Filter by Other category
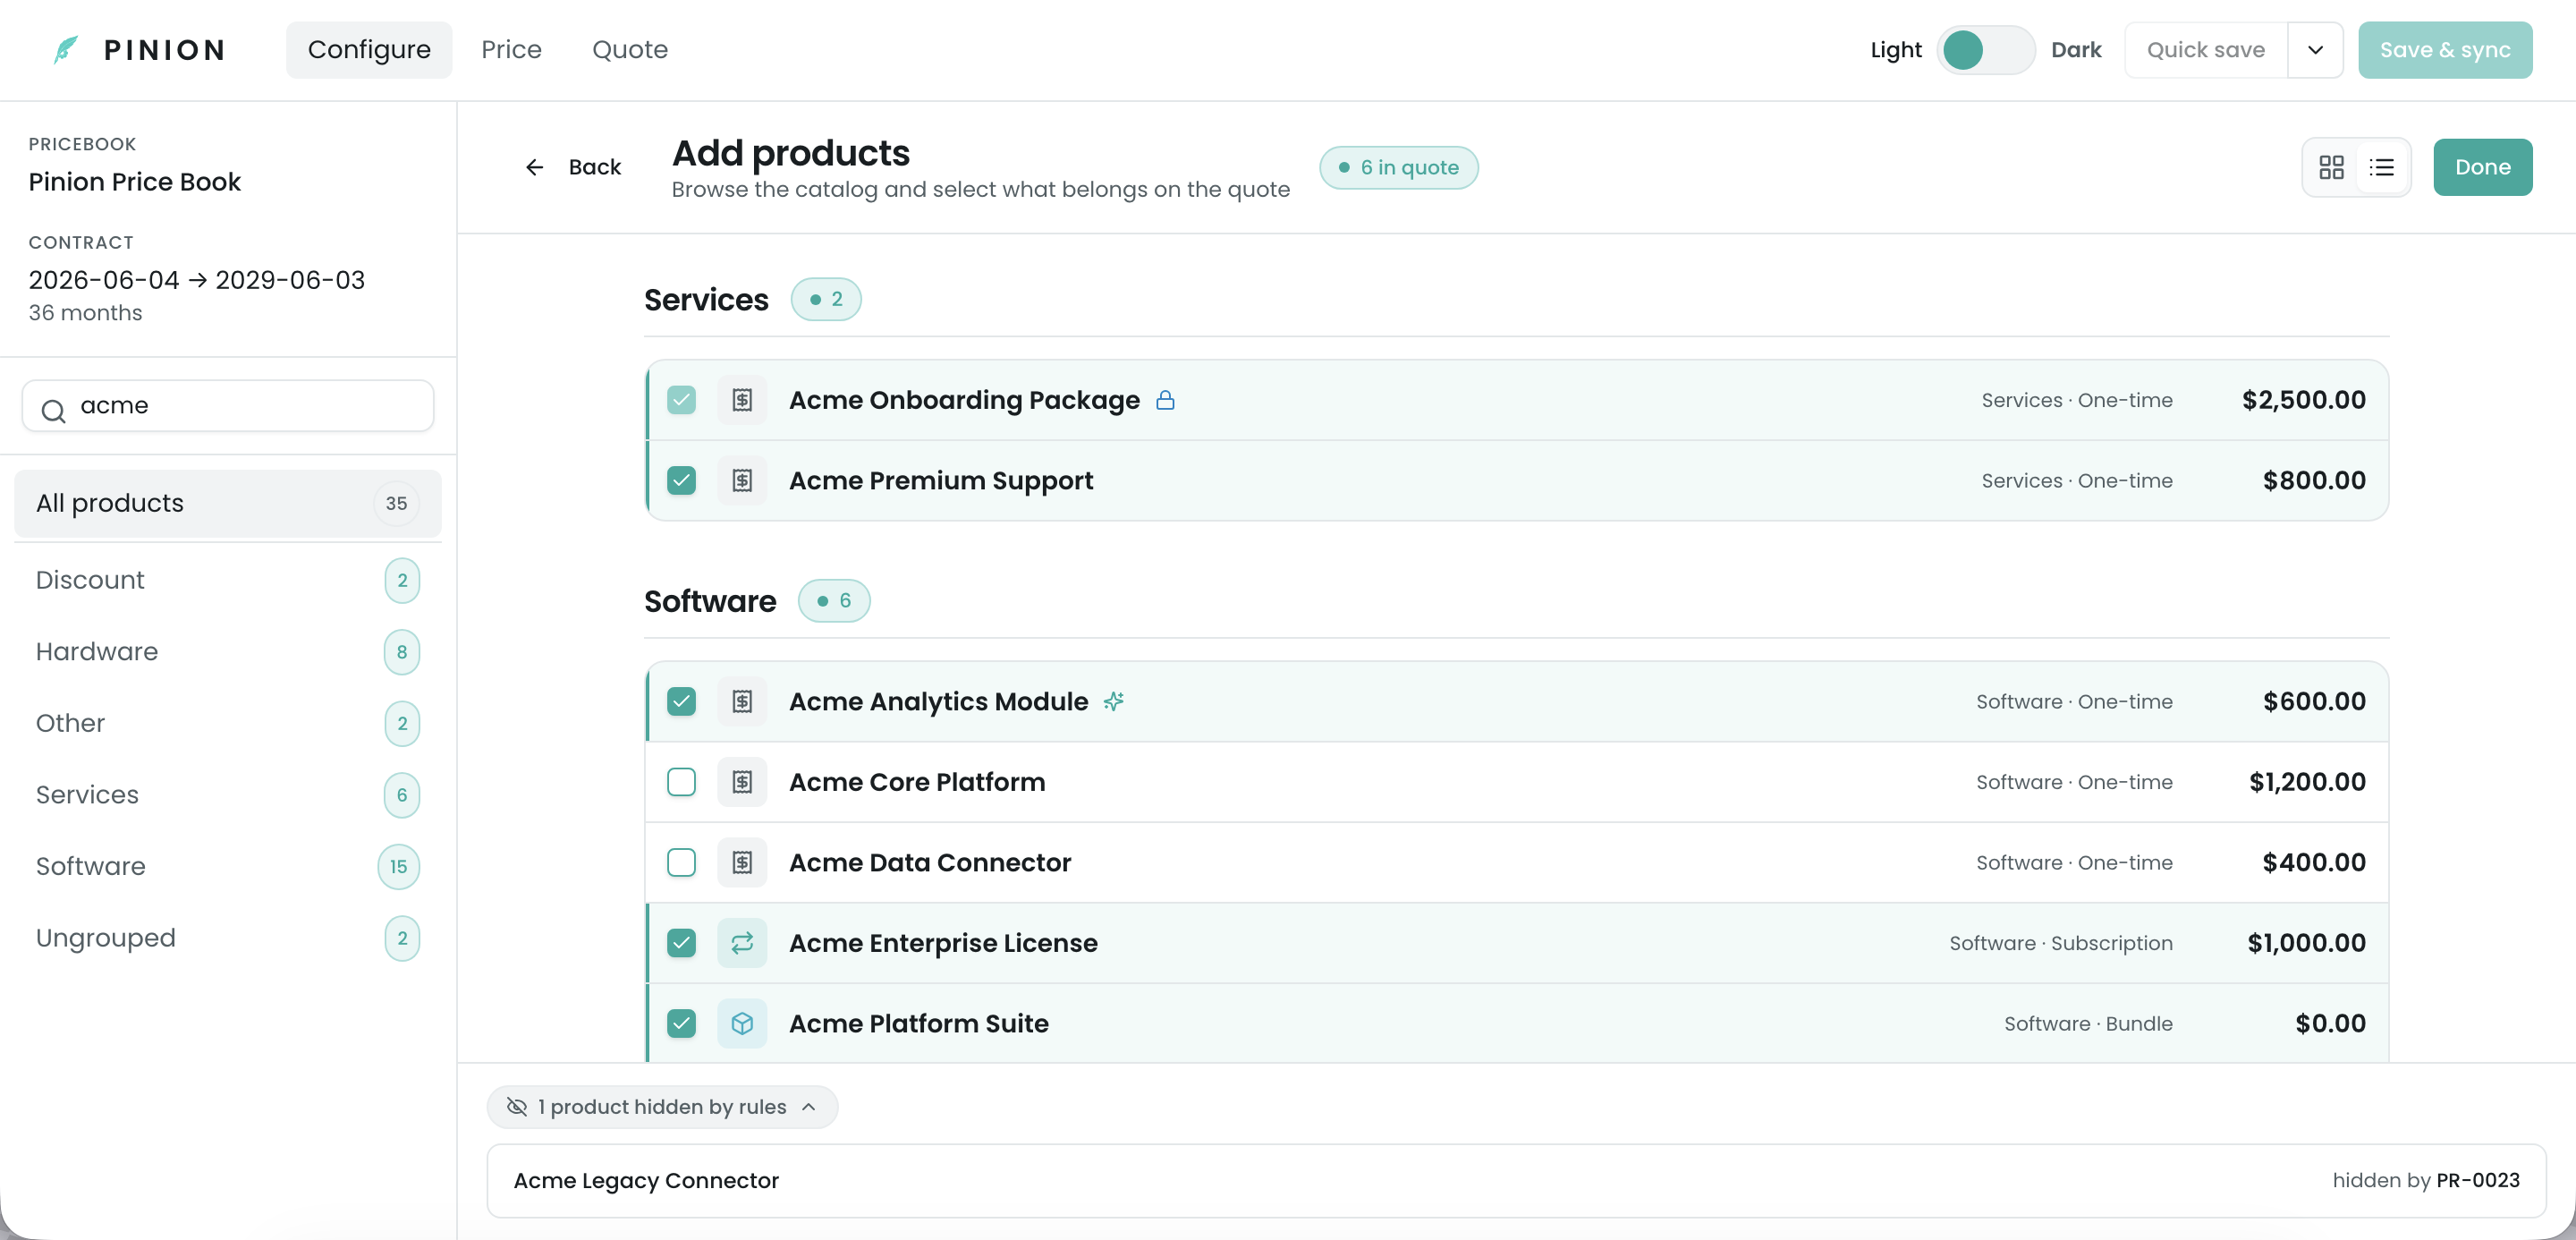Screen dimensions: 2576x1240 point(228,723)
